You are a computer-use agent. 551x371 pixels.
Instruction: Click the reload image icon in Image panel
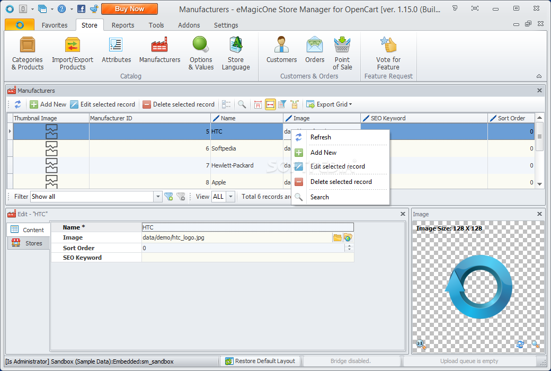point(520,344)
